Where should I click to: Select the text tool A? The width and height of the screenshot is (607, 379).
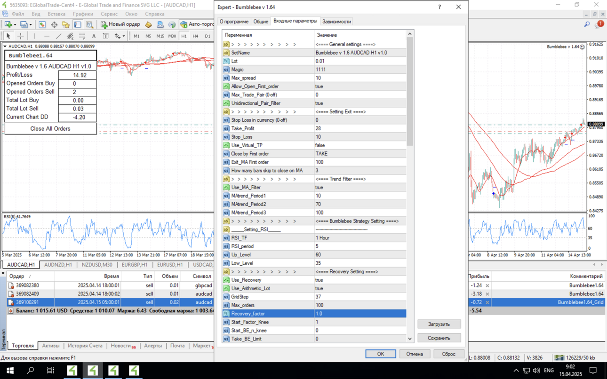click(94, 36)
